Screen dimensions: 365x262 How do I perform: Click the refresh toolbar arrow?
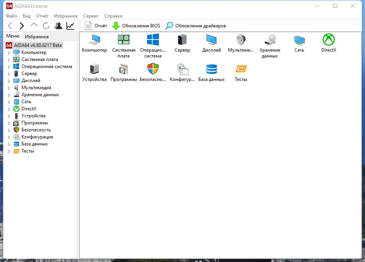46,26
